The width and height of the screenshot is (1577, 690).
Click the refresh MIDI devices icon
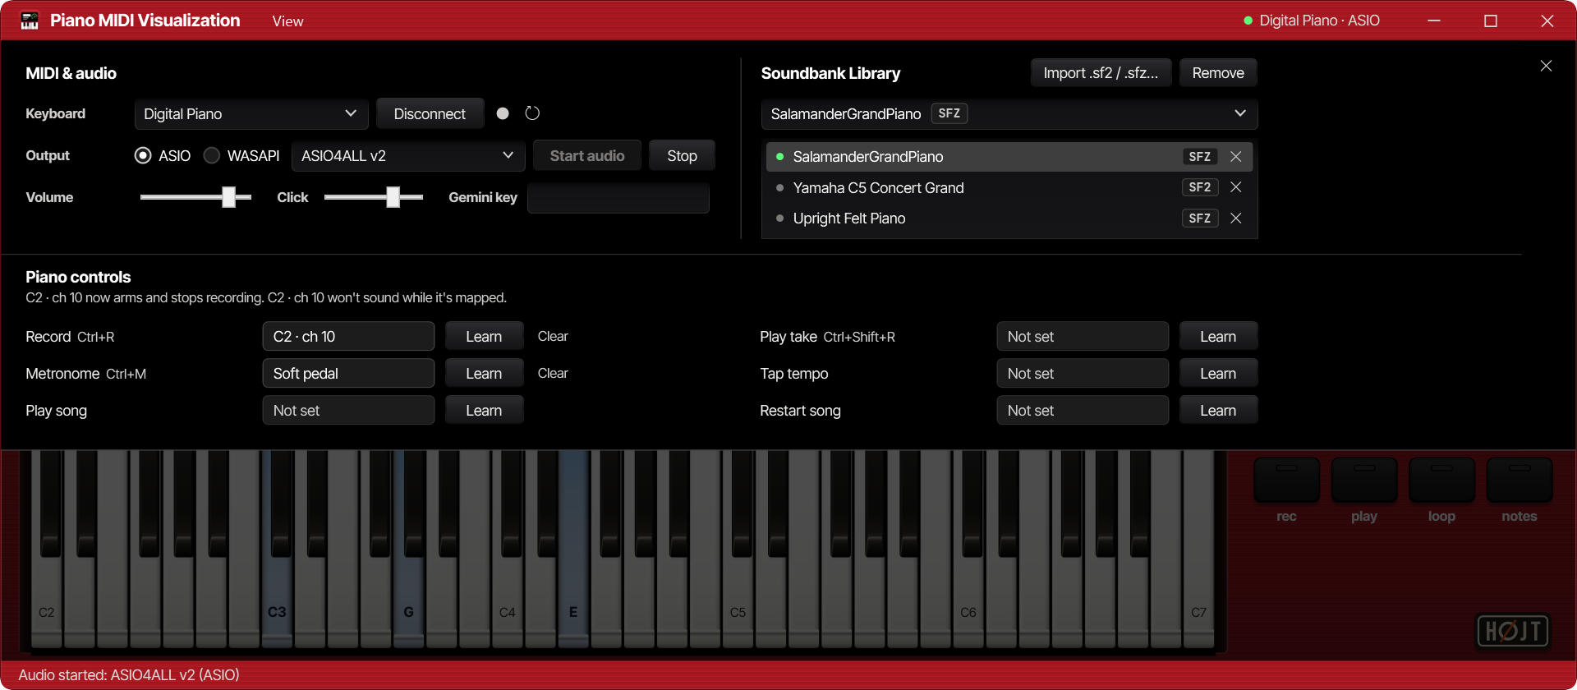point(532,113)
